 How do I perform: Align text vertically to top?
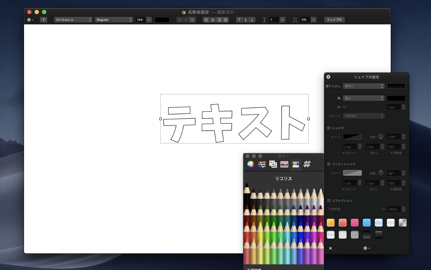pyautogui.click(x=239, y=20)
